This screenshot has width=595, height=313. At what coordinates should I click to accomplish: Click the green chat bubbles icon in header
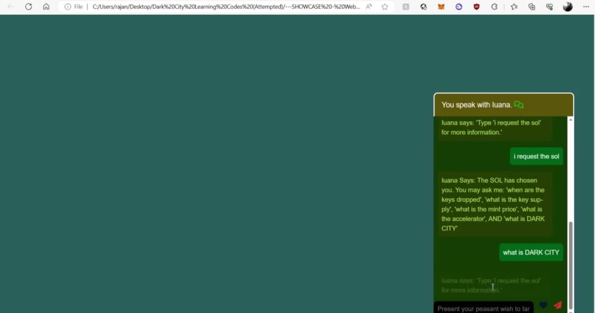(x=519, y=105)
